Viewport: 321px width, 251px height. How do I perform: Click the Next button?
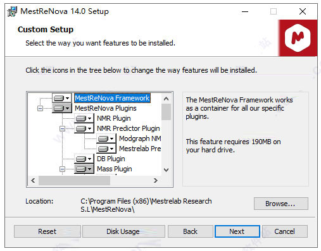coord(237,231)
